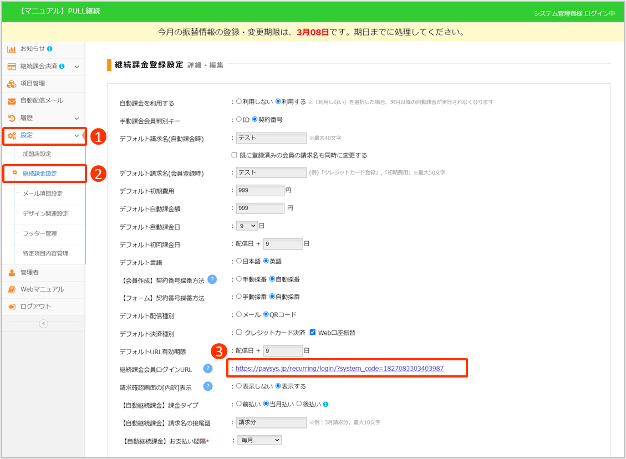Open お支払い間隔 毎月 dropdown
This screenshot has width=626, height=459.
[x=259, y=440]
